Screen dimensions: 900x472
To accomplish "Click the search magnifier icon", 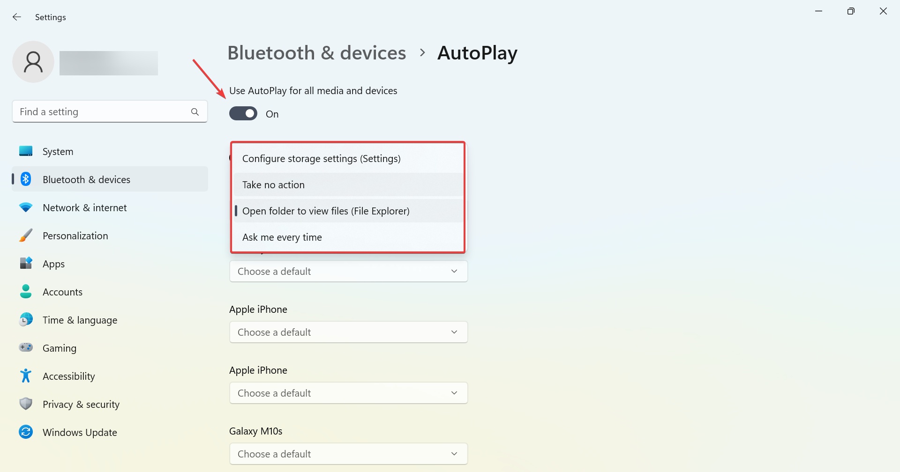I will pos(195,111).
